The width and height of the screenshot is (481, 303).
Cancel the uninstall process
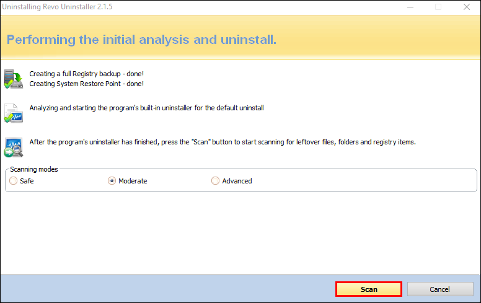[440, 289]
